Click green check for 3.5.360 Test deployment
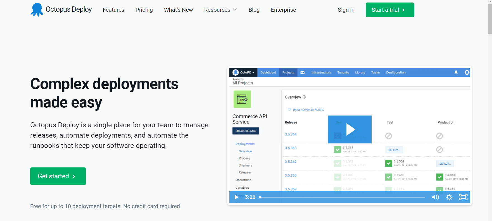Screen dimensions: 492x221 [389, 177]
